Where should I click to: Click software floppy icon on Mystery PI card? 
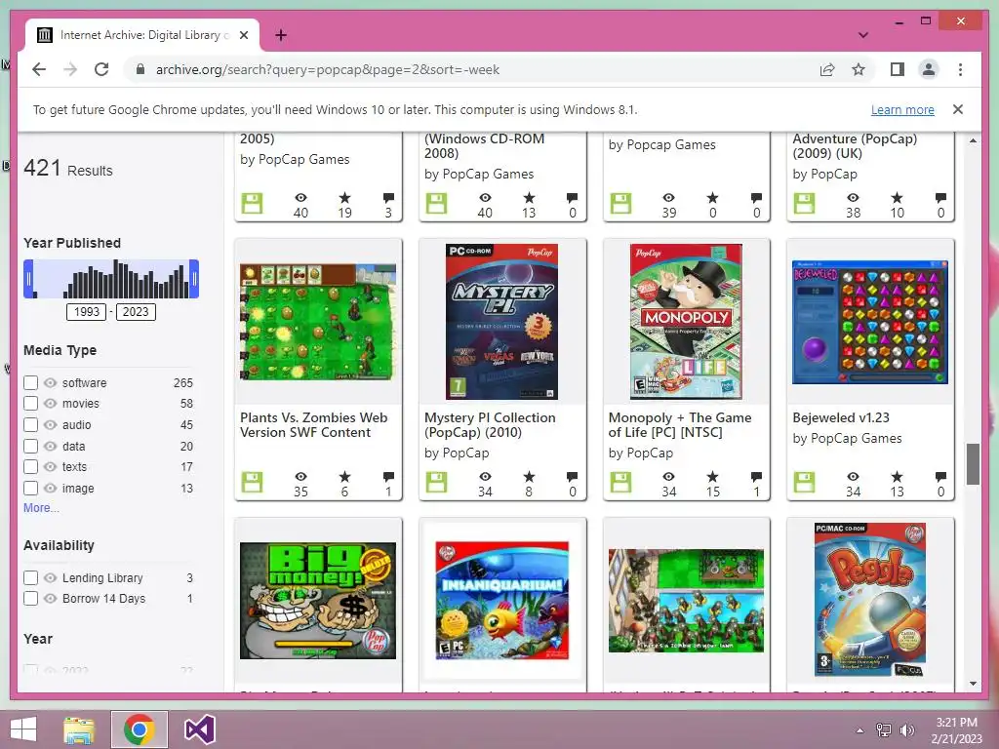tap(436, 482)
